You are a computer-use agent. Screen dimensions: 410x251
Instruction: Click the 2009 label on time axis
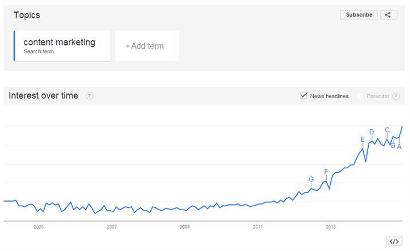coord(185,227)
